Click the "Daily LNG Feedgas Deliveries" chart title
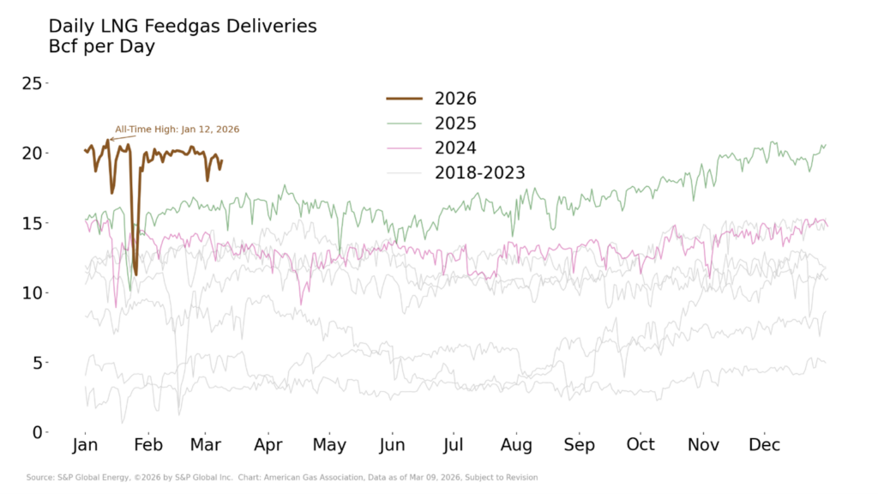This screenshot has width=878, height=494. pos(183,27)
